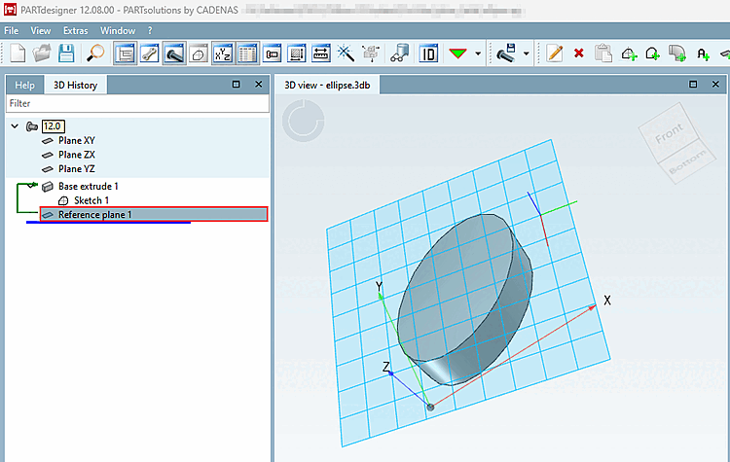The height and width of the screenshot is (462, 730).
Task: Toggle the XYZ coordinate axes button
Action: click(x=223, y=53)
